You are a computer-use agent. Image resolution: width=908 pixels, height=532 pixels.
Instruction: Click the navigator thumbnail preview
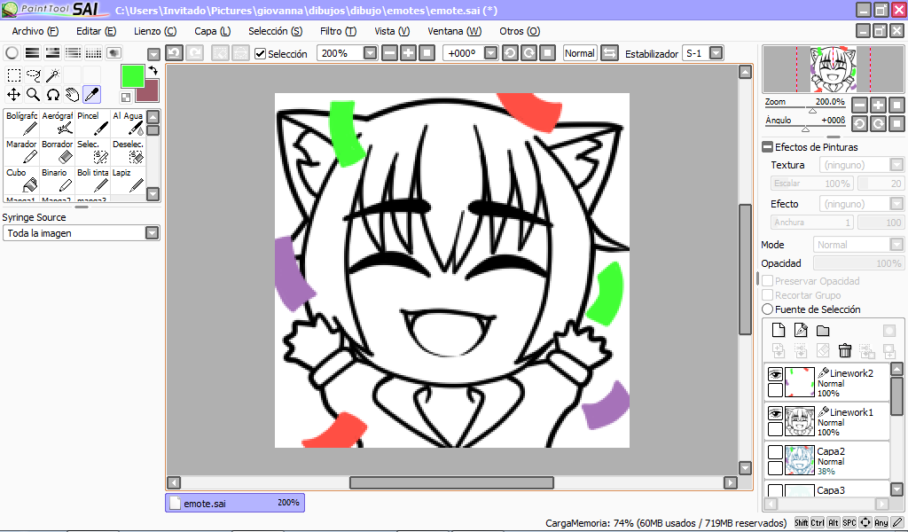click(833, 69)
